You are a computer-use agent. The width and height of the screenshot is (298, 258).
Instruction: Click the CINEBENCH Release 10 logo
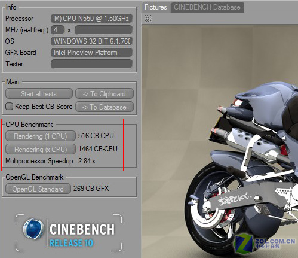click(69, 233)
